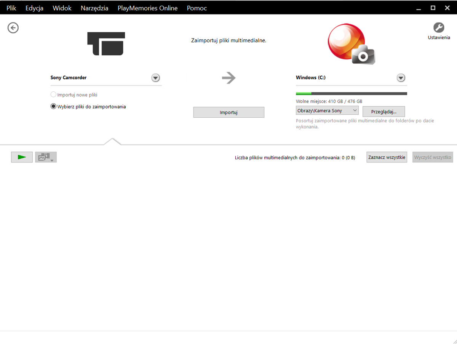This screenshot has height=344, width=457.
Task: Click the gray transfer arrow icon
Action: [228, 78]
